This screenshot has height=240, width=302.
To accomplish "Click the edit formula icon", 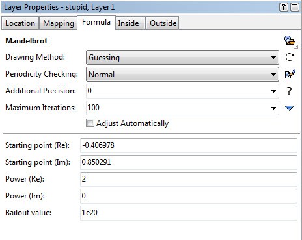I will pyautogui.click(x=290, y=74).
